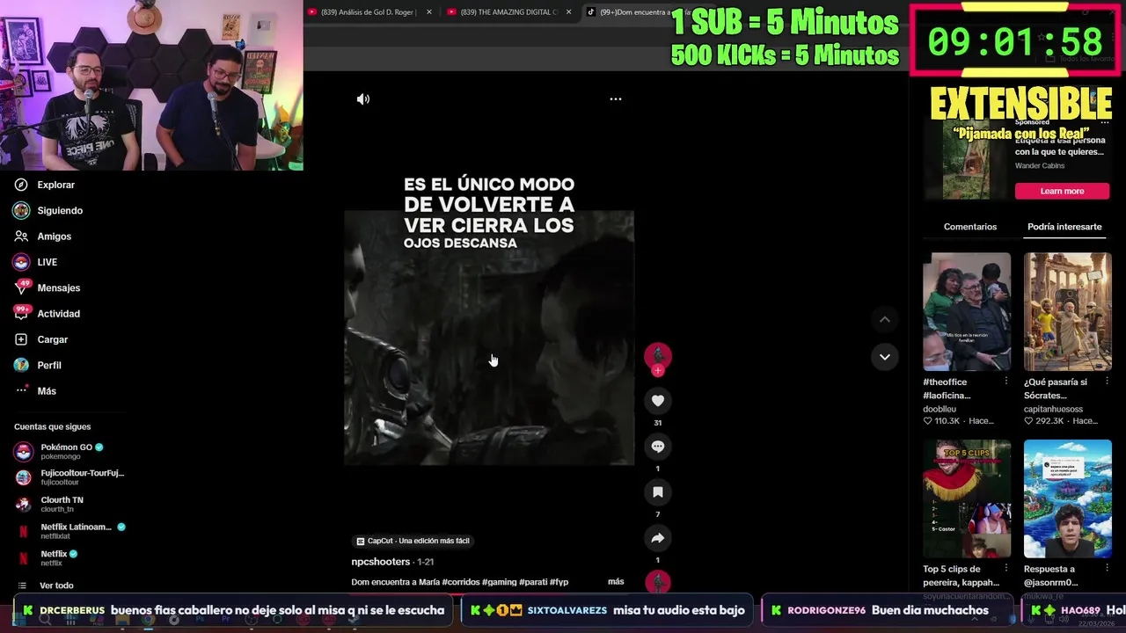Close THE AMAZING DIGITAL browser tab
1126x633 pixels.
click(568, 12)
